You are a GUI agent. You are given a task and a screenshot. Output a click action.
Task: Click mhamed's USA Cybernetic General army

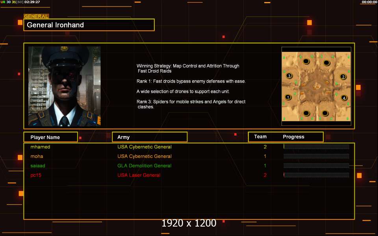click(x=145, y=147)
